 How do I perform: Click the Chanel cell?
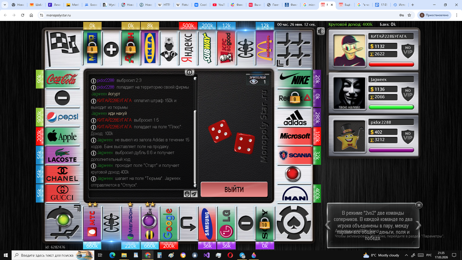[62, 174]
